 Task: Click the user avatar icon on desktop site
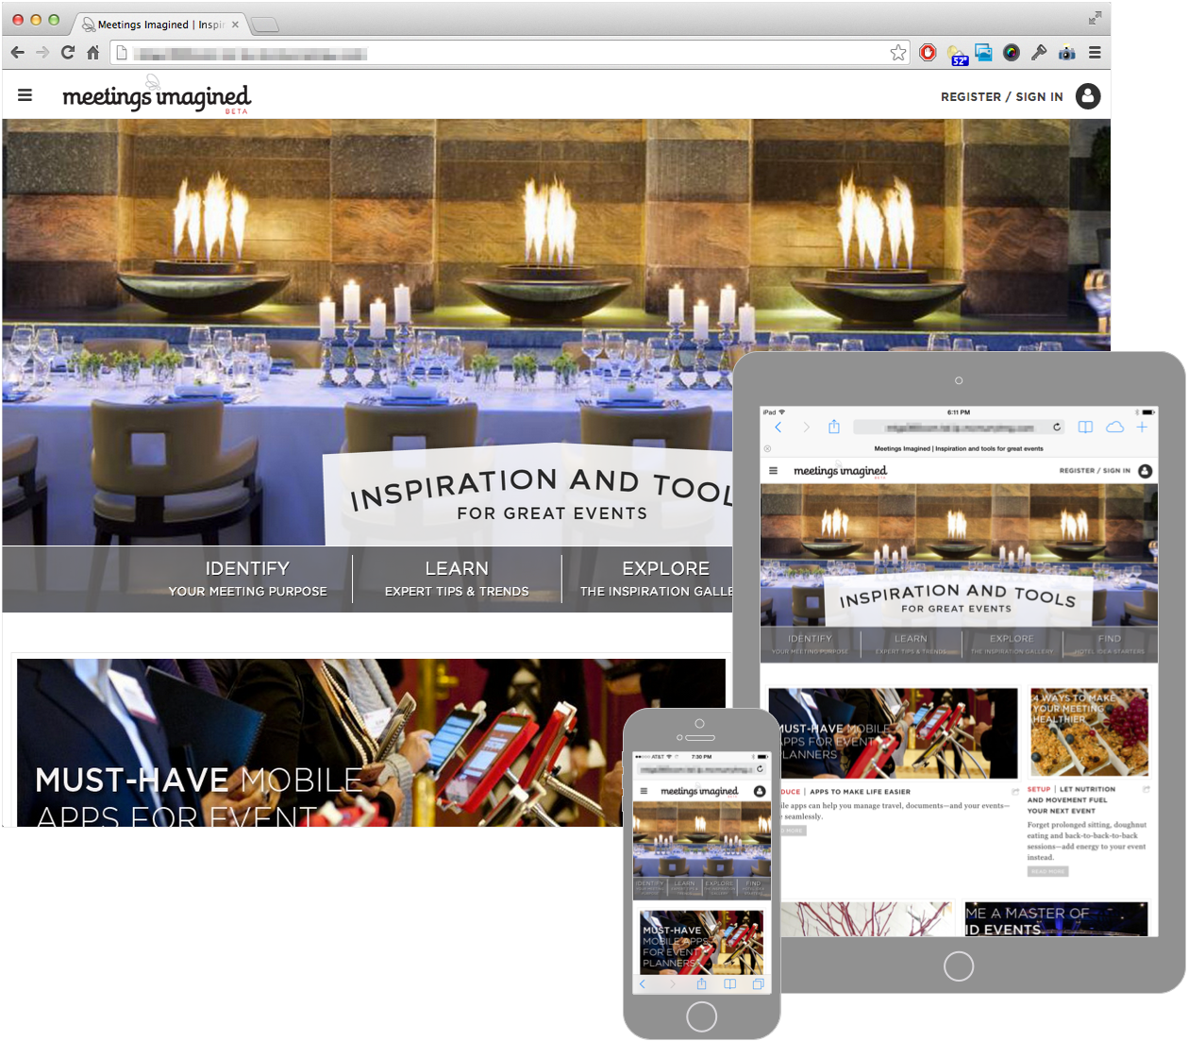(1088, 96)
